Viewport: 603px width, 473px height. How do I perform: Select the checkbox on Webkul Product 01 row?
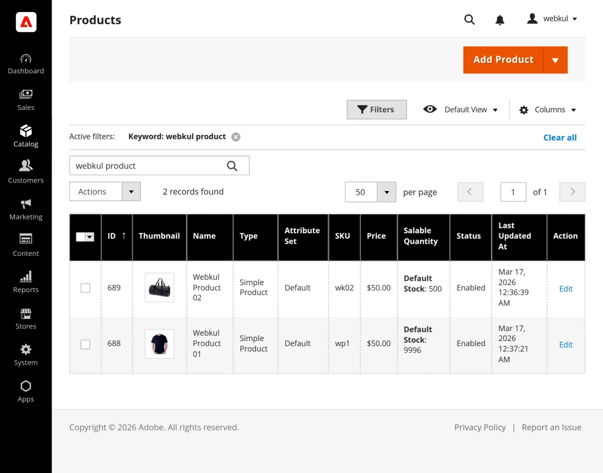[x=85, y=344]
